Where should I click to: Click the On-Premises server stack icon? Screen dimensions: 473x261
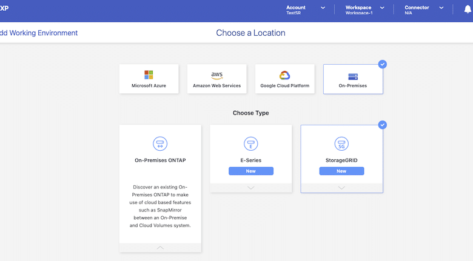coord(353,76)
